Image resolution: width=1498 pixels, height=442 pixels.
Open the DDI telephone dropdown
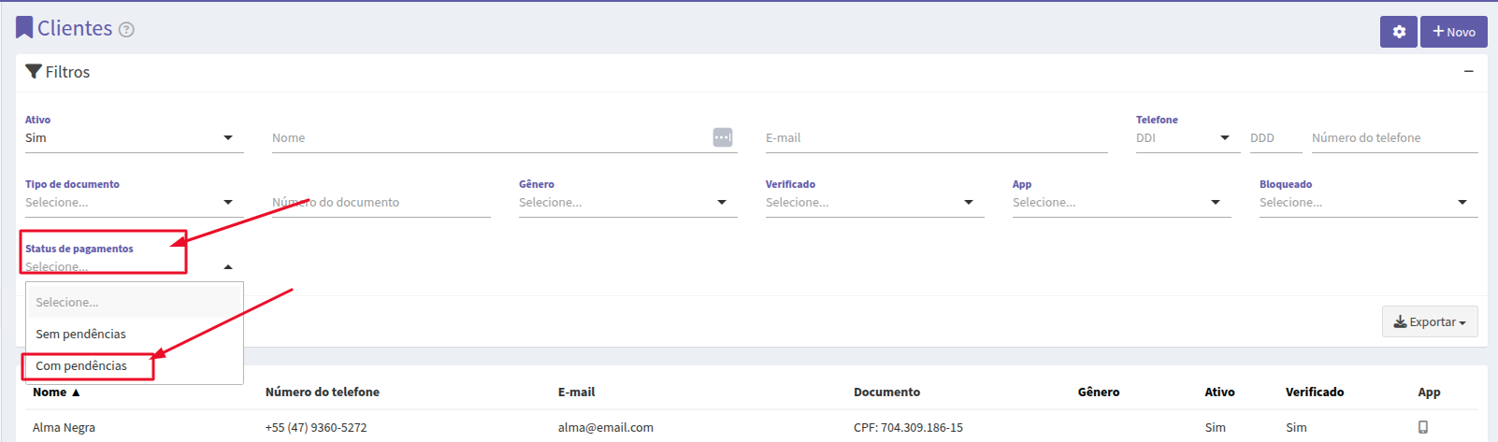1188,138
